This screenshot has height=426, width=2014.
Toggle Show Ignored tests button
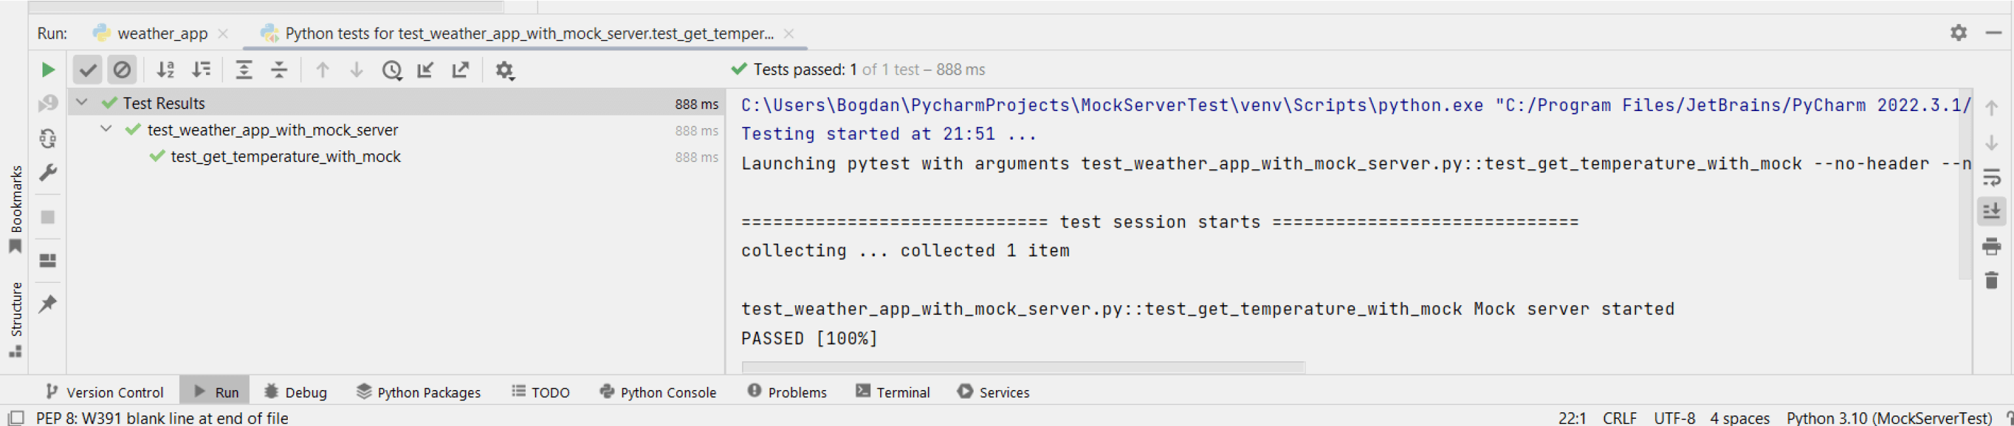(122, 69)
